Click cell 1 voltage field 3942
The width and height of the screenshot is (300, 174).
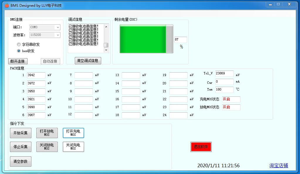tap(36, 75)
